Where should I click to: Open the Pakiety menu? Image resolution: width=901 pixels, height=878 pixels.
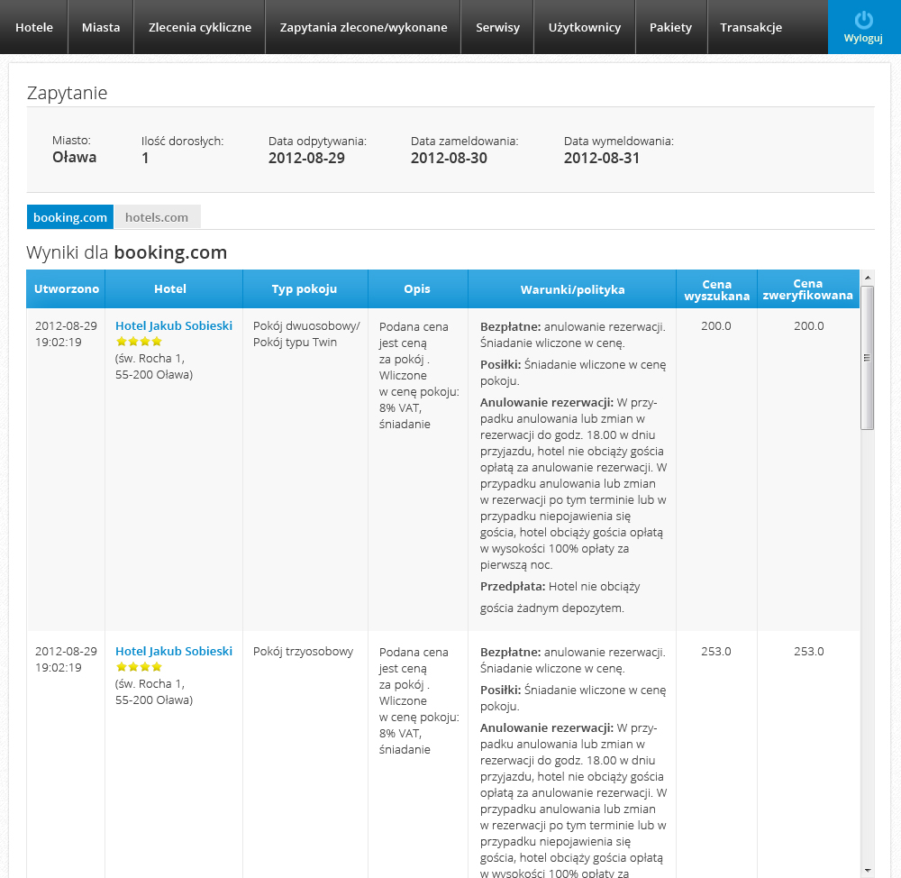click(x=670, y=27)
